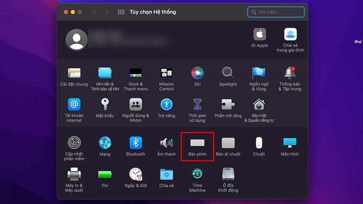Show all preferences grid button
Screen dimensions: 363x204
click(121, 12)
